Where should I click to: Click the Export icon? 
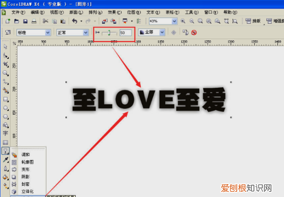(x=114, y=21)
